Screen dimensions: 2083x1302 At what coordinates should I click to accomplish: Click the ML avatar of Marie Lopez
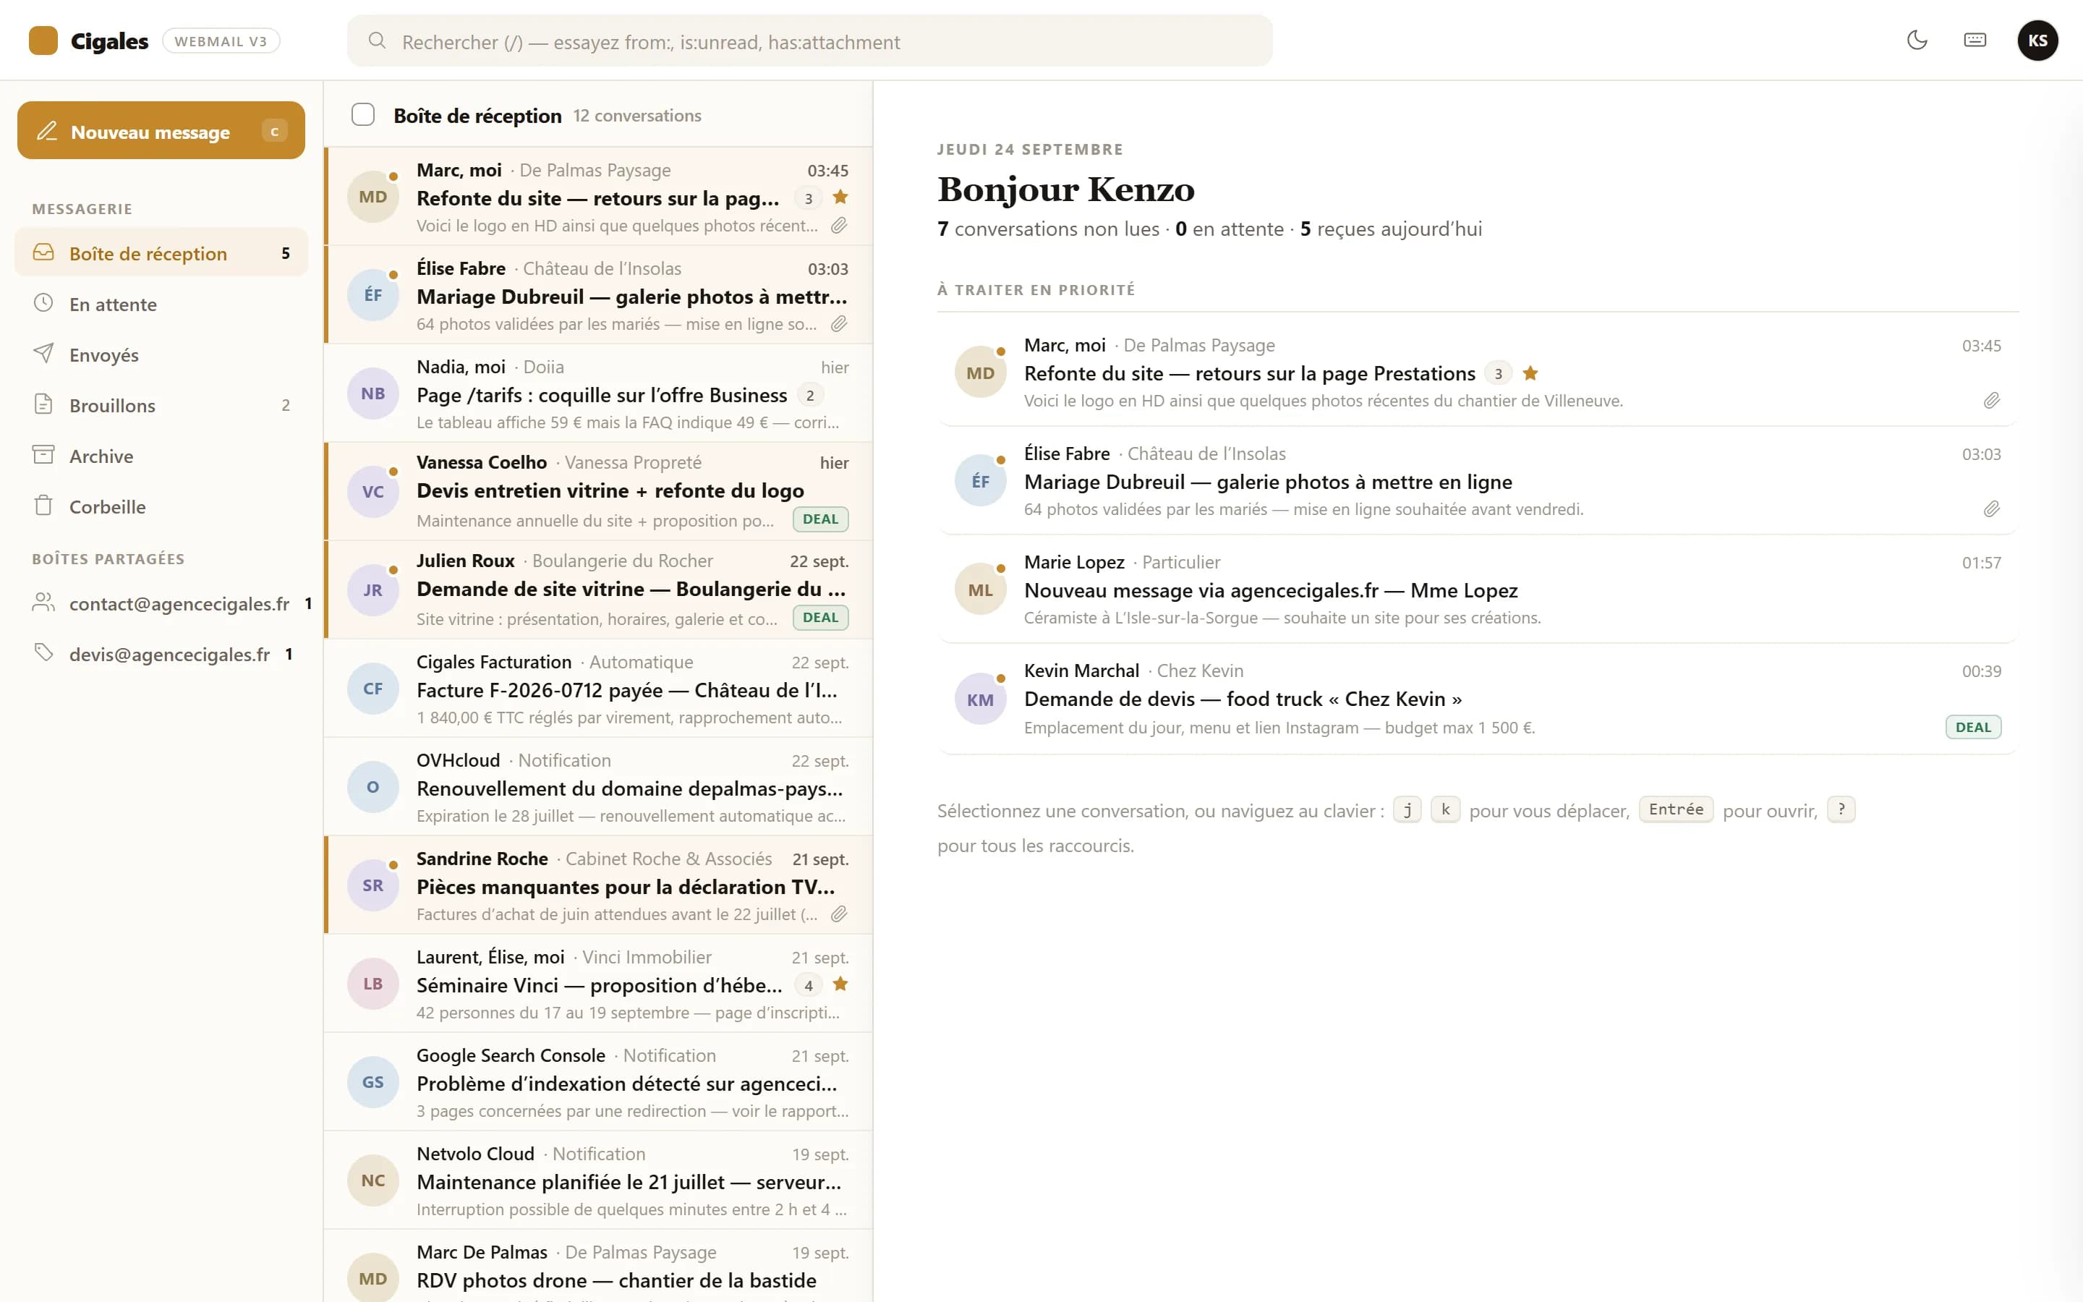[x=981, y=590]
